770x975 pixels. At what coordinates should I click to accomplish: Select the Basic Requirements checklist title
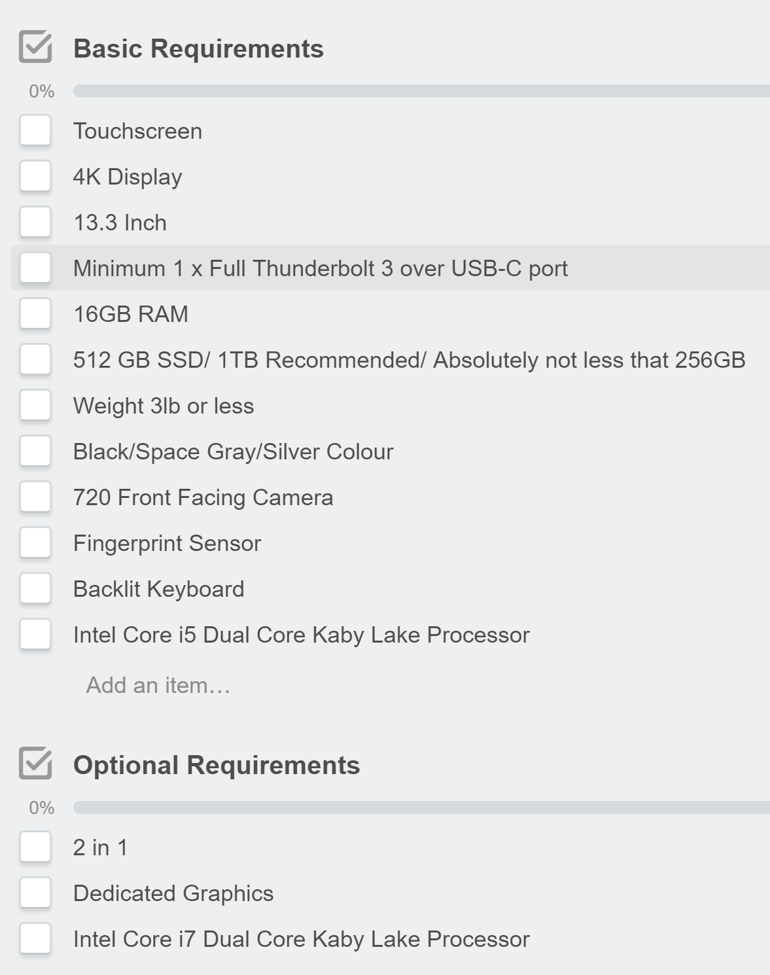coord(198,48)
